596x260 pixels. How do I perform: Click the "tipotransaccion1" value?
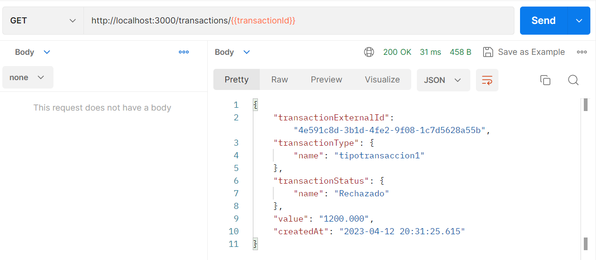pyautogui.click(x=379, y=156)
